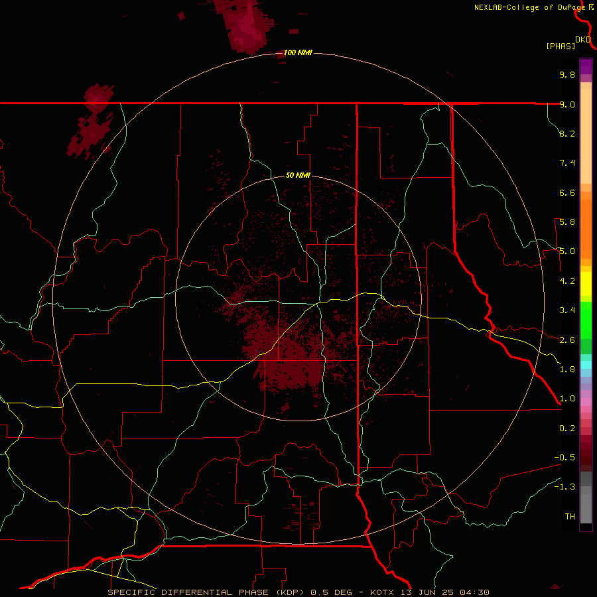Click the DKD label above the legend

click(x=583, y=39)
